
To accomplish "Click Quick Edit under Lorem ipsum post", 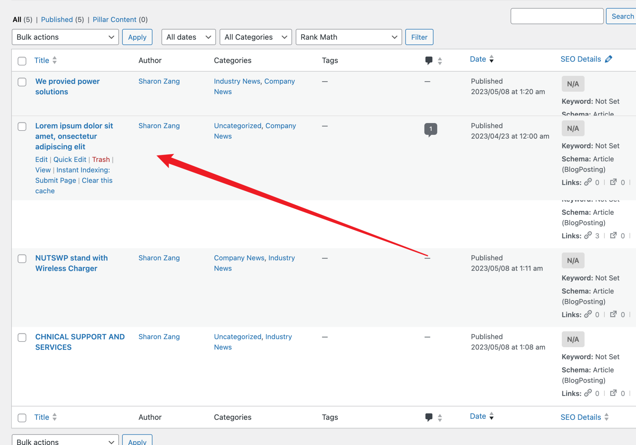I will 70,159.
